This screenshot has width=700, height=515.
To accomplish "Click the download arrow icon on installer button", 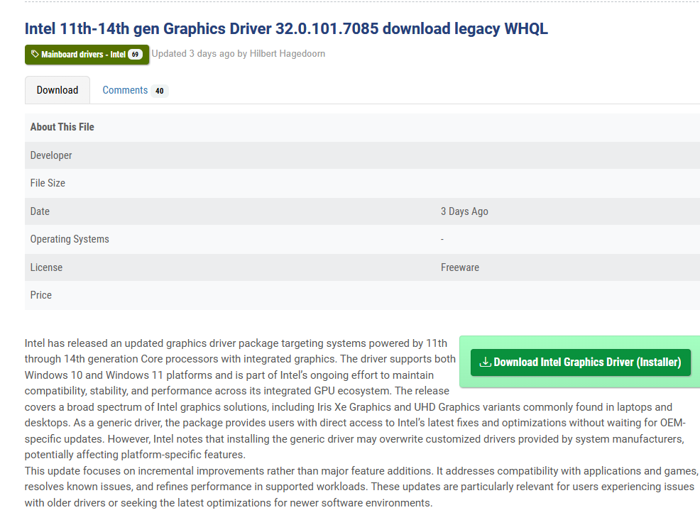I will (x=486, y=362).
